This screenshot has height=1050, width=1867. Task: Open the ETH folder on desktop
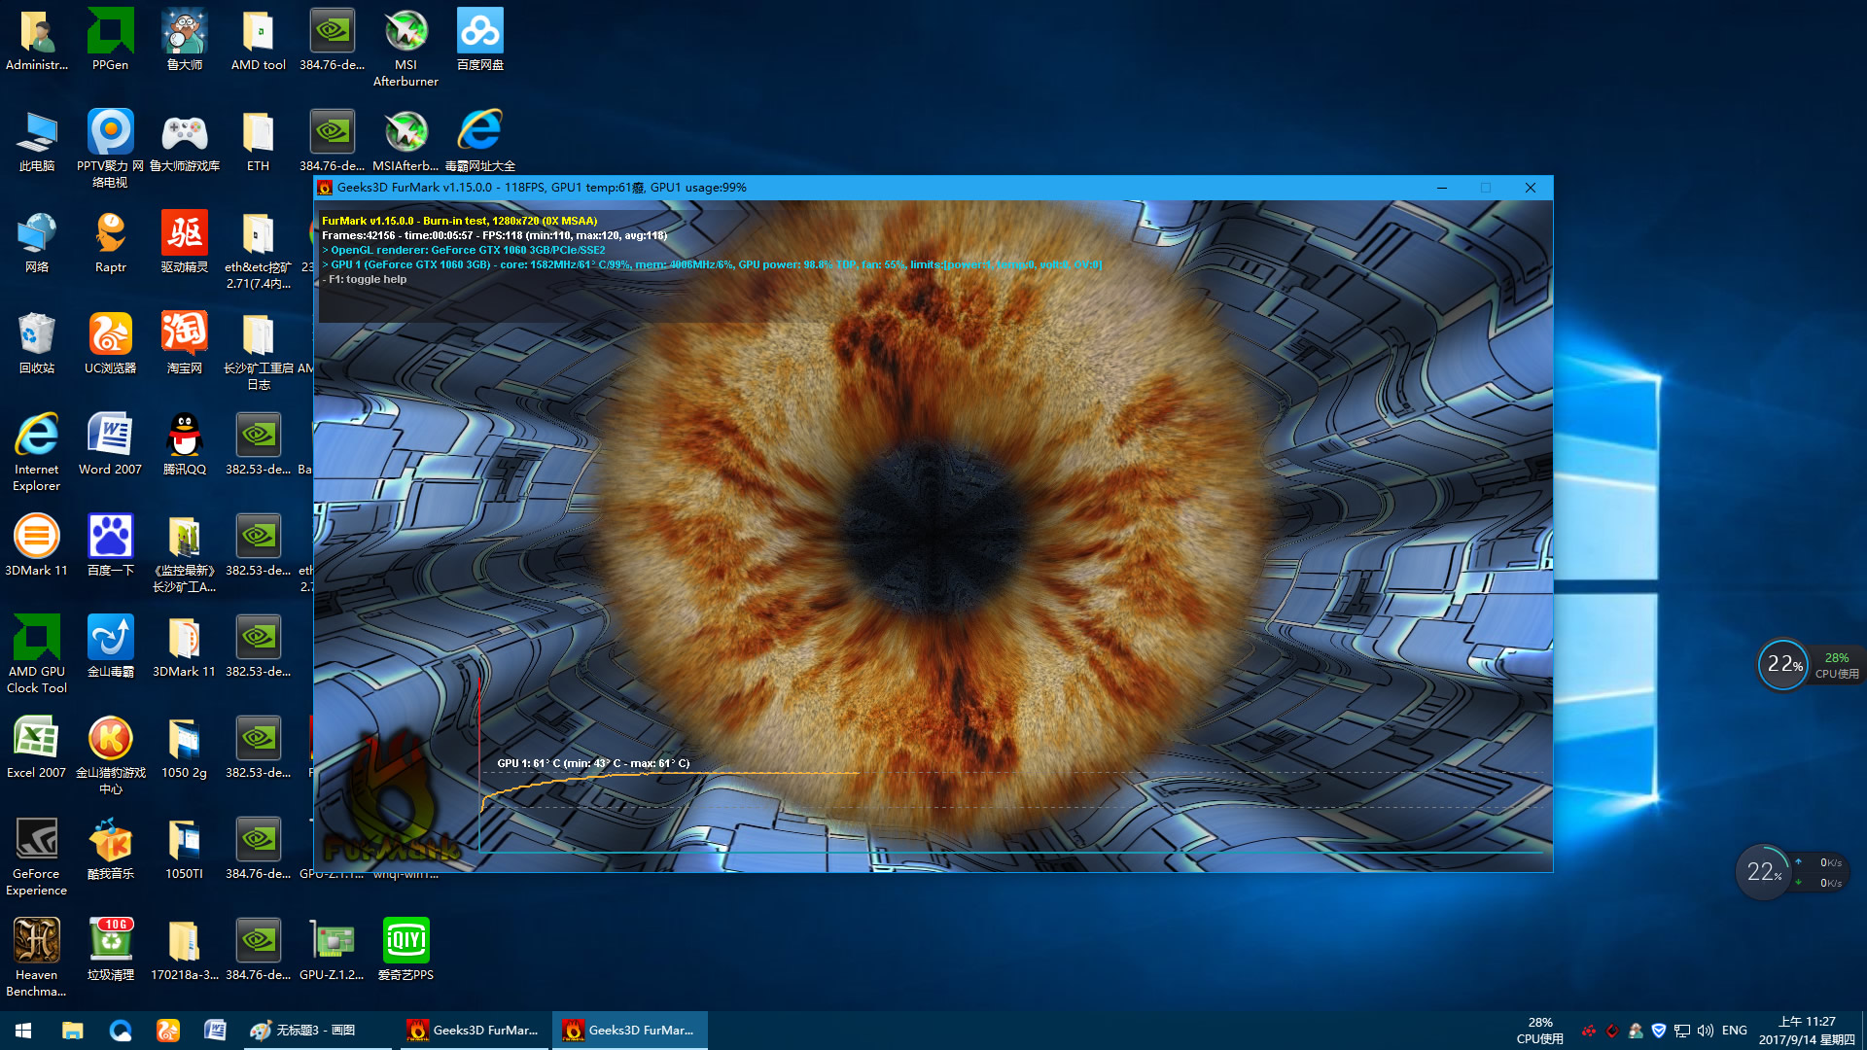click(258, 133)
